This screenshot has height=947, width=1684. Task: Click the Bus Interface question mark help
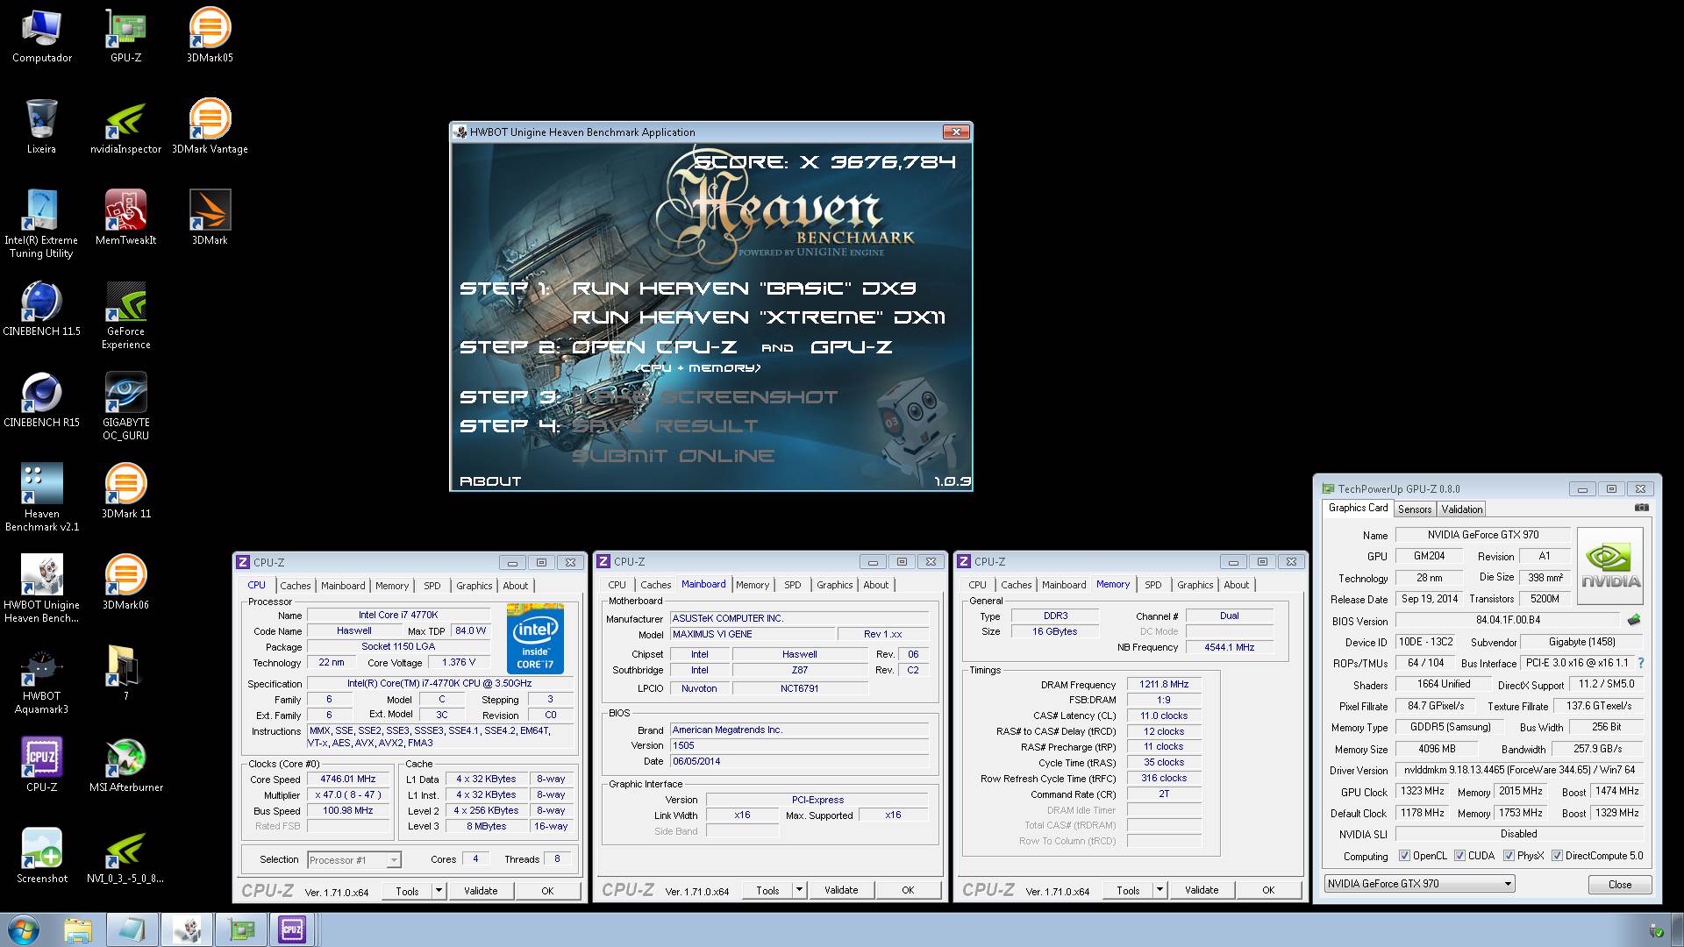(1640, 663)
